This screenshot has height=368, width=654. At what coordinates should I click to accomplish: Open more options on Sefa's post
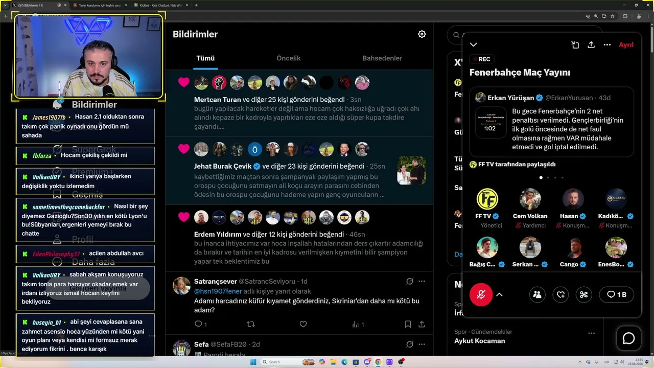tap(422, 344)
